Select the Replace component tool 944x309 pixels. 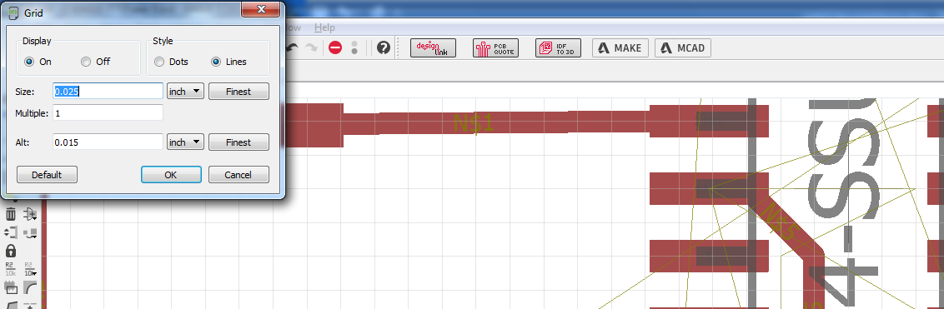[x=30, y=232]
